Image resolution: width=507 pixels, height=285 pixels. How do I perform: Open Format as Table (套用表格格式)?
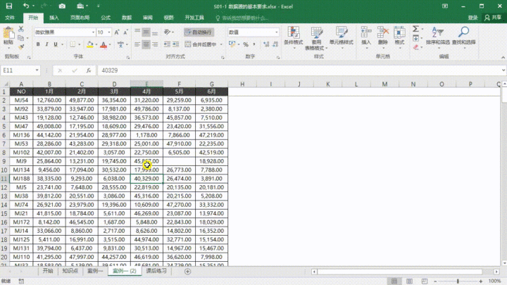316,39
